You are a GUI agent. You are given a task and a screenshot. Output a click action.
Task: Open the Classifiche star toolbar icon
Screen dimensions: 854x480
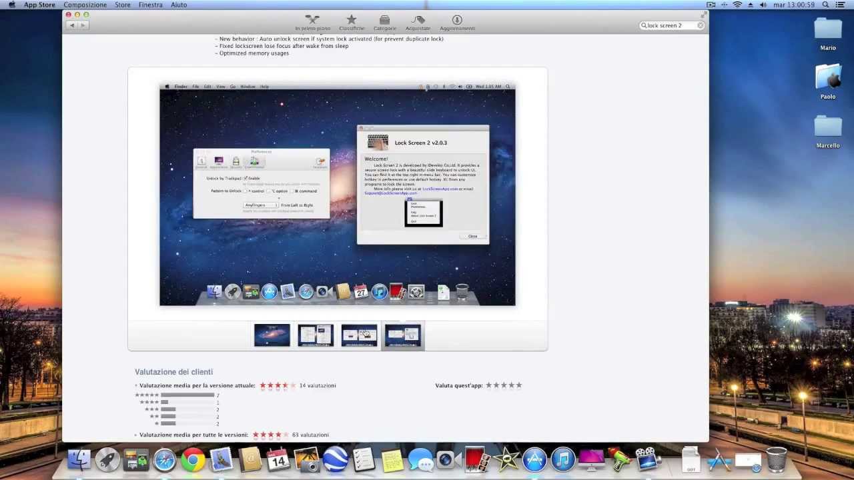point(352,23)
